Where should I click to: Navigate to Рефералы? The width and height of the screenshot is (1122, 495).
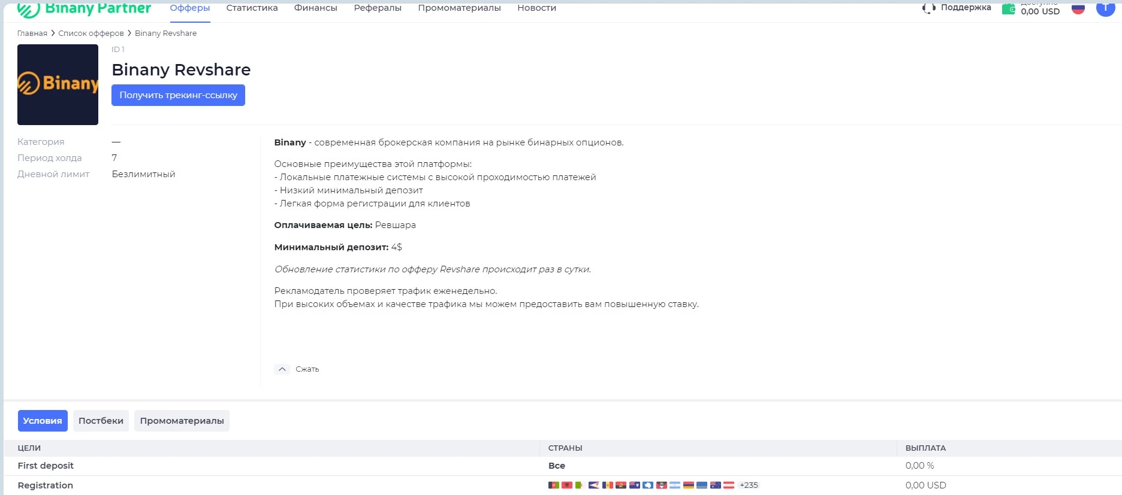coord(378,8)
